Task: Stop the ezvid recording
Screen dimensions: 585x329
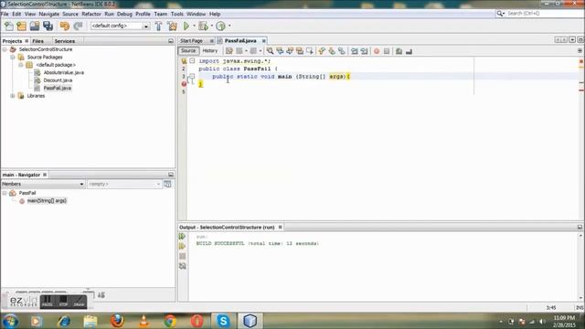Action: (x=63, y=302)
